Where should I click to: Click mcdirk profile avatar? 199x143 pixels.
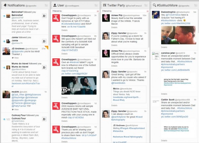coord(6,94)
